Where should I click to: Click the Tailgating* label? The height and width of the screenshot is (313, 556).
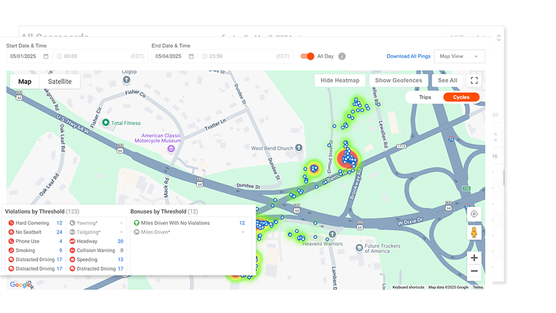pos(89,232)
